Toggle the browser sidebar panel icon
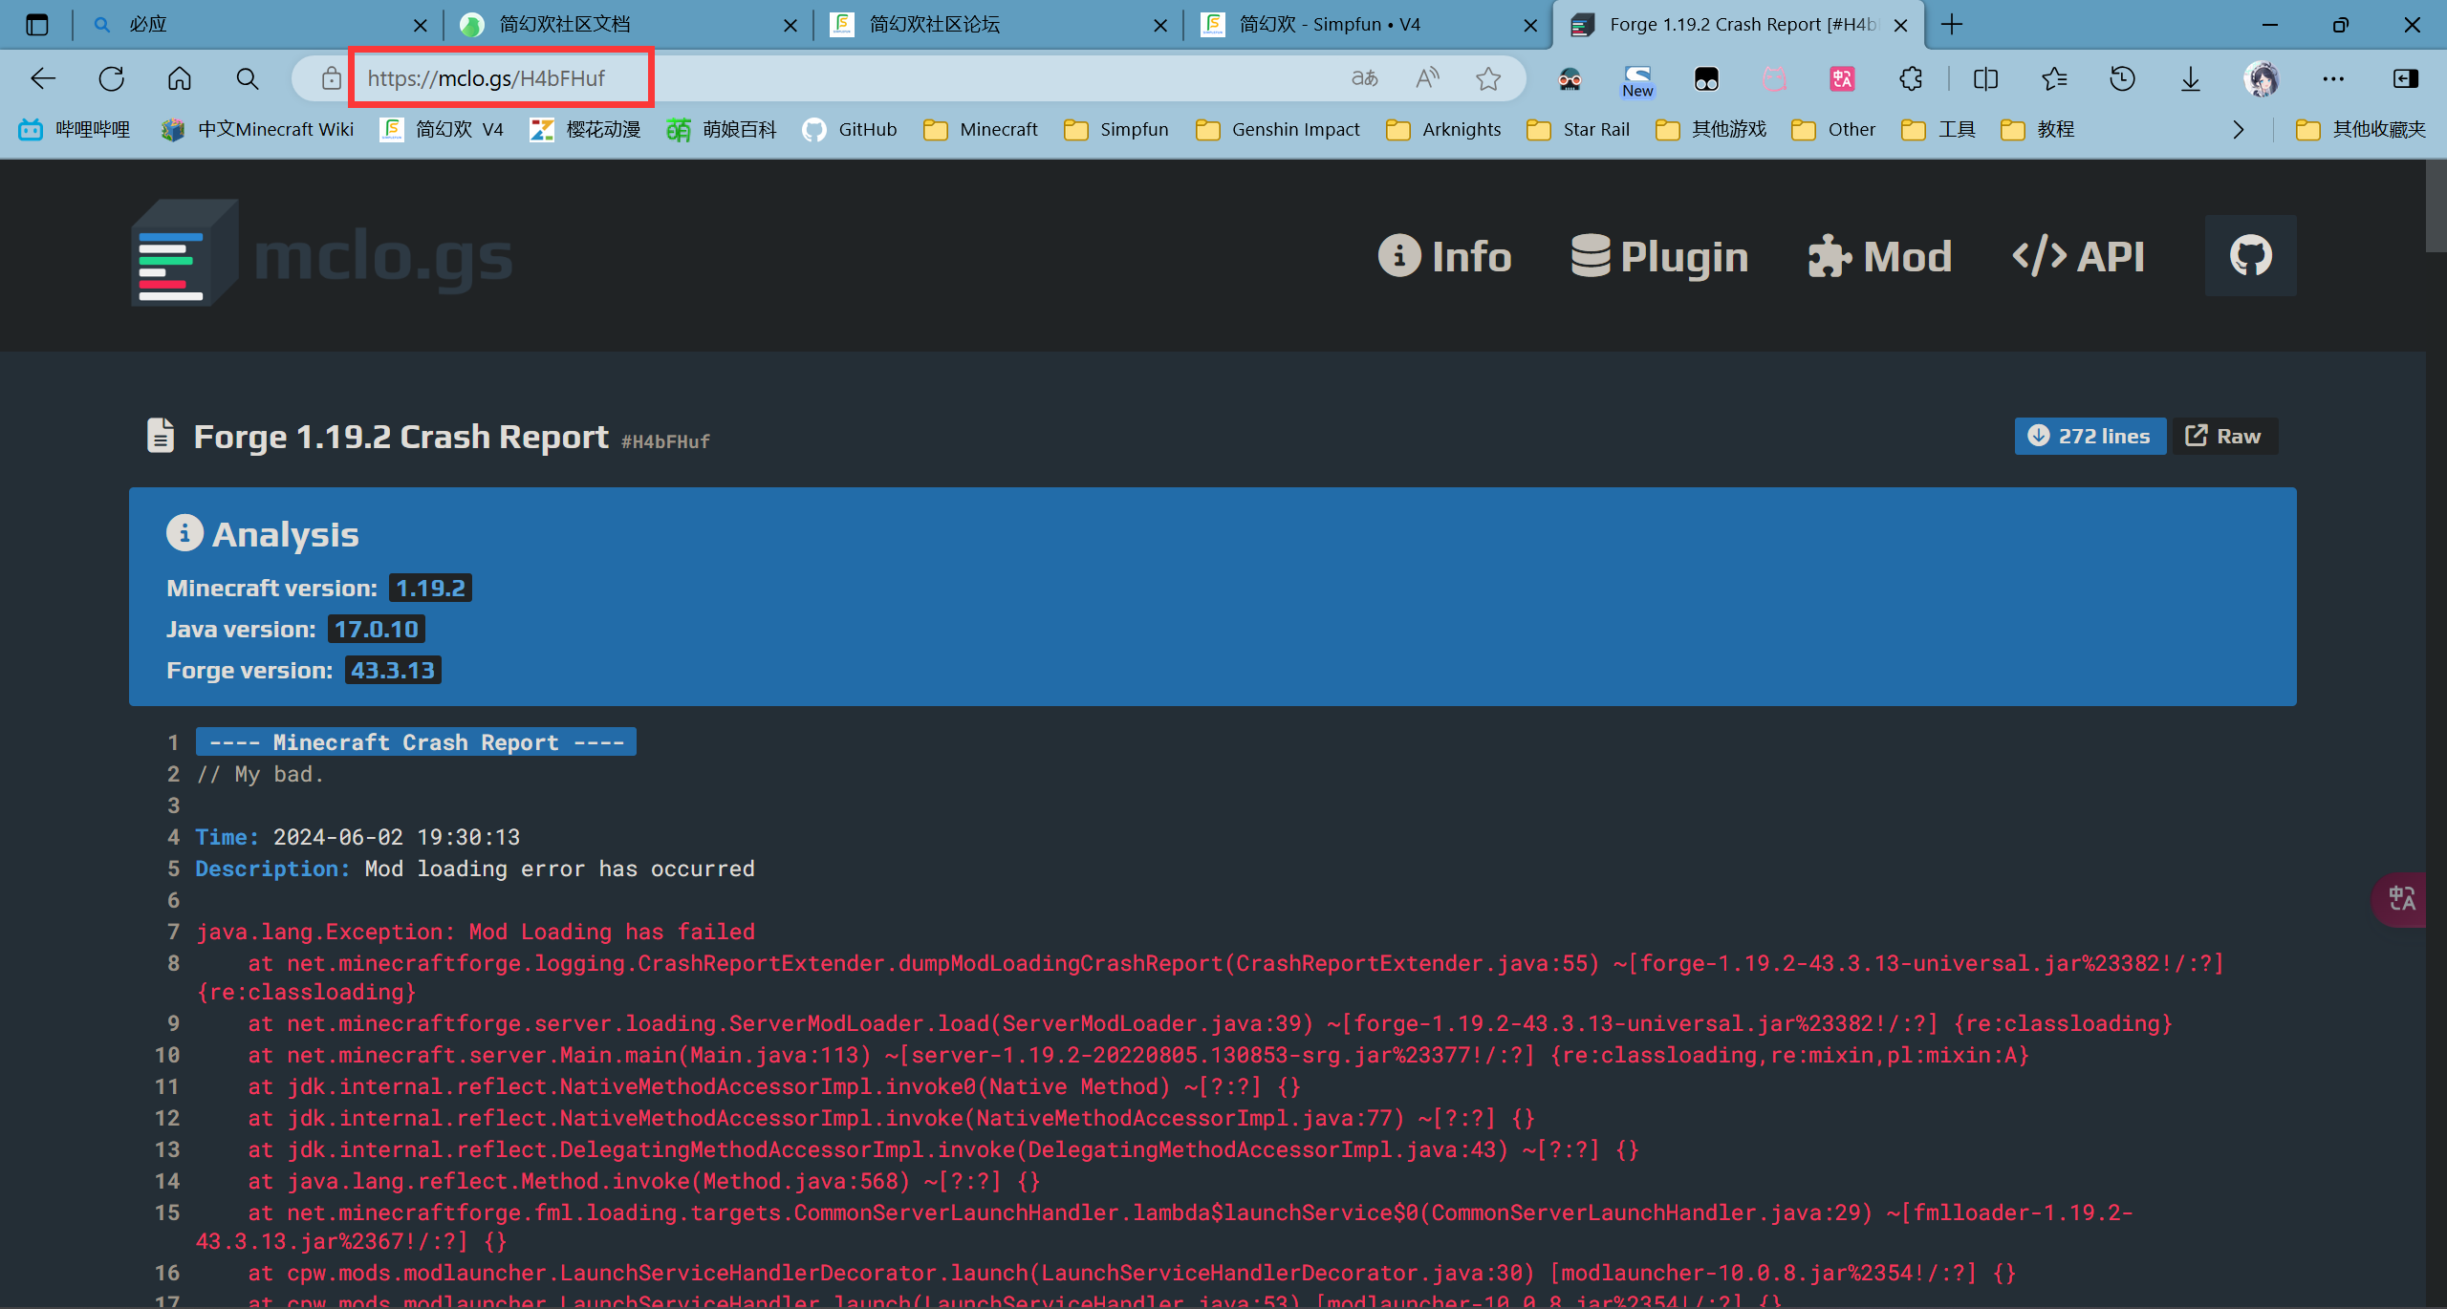2447x1309 pixels. pos(2406,78)
